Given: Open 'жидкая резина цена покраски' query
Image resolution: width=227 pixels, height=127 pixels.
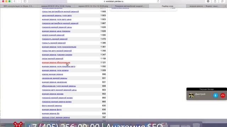Looking at the screenshot, I should [56, 31].
